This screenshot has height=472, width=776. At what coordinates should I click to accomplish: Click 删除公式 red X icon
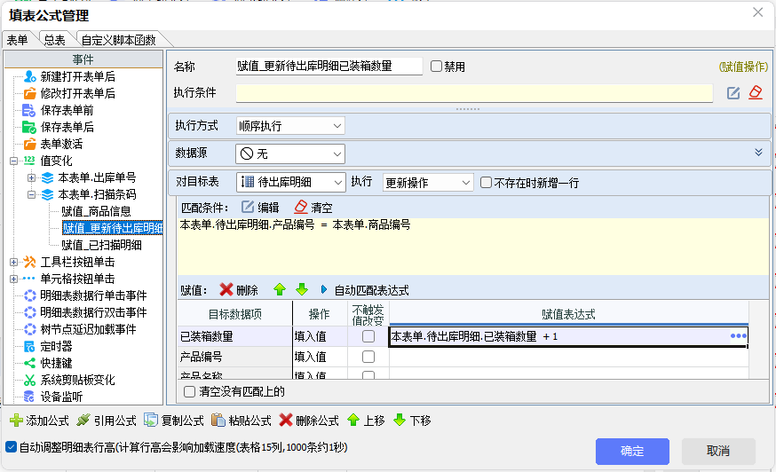286,420
